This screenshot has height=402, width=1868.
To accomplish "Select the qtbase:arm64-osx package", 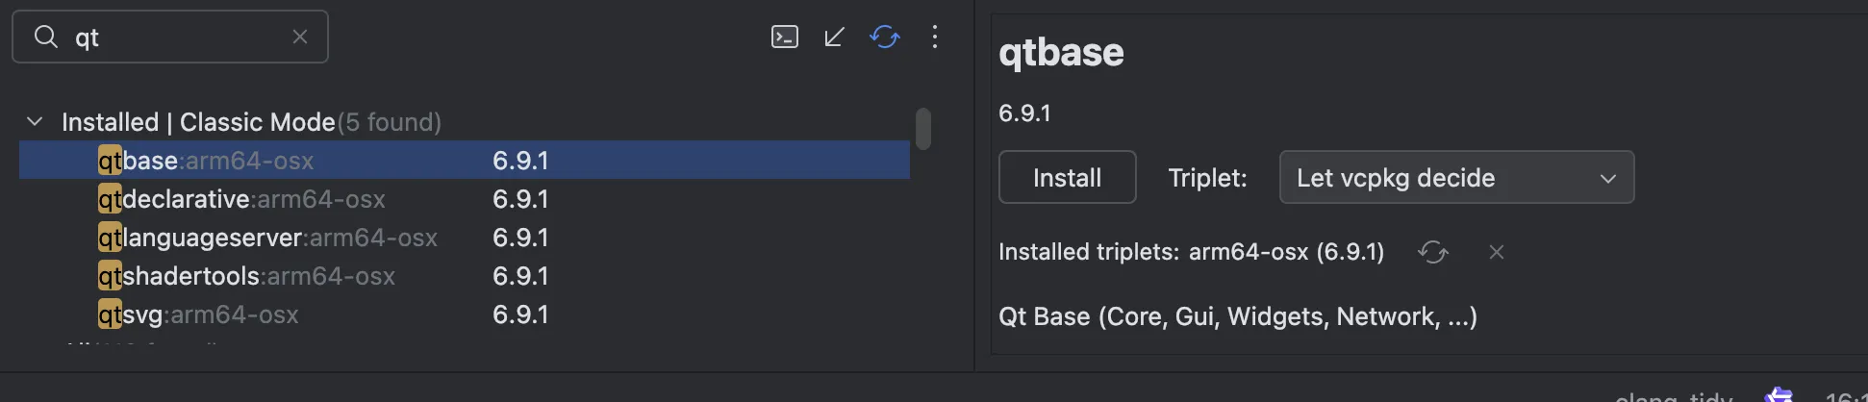I will pyautogui.click(x=206, y=161).
